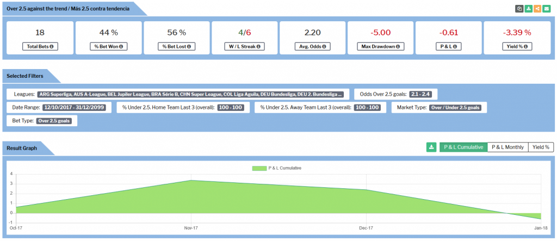The height and width of the screenshot is (241, 557).
Task: Click the orange share icon
Action: [537, 9]
